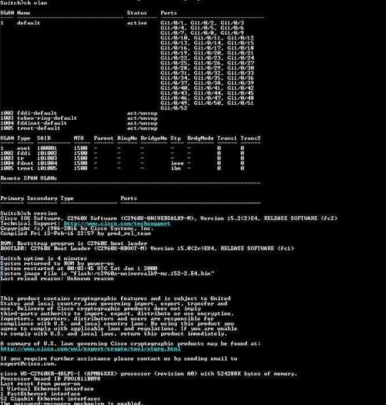The image size is (386, 405).
Task: Click SAID value '101002'
Action: coord(47,153)
